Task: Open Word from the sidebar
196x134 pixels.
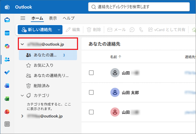Action: [7, 86]
